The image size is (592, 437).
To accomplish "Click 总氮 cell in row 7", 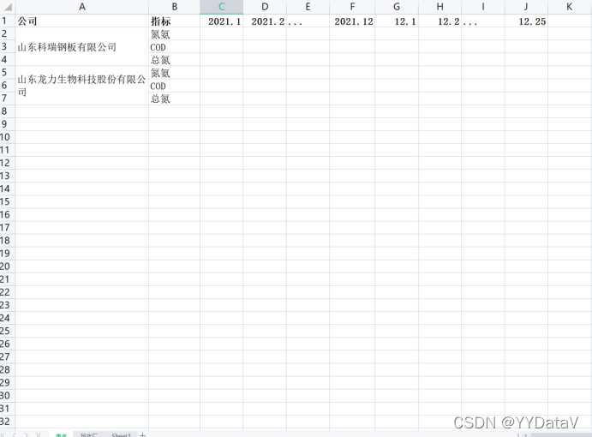I will 174,99.
